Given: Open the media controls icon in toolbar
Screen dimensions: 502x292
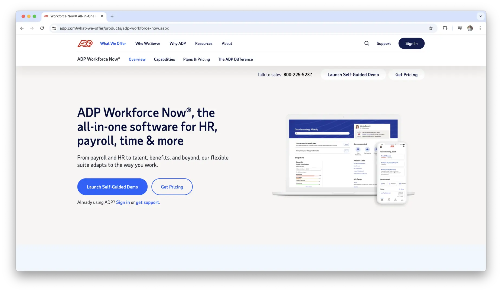Looking at the screenshot, I should click(460, 28).
